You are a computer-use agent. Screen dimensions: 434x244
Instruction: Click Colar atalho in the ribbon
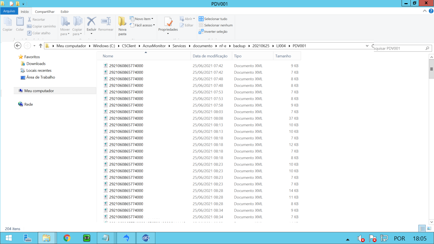point(39,33)
